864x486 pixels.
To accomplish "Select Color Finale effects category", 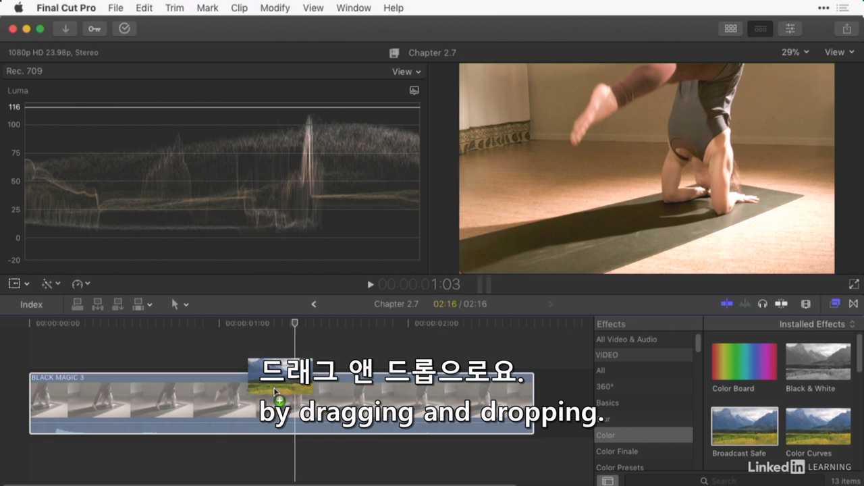I will tap(643, 452).
